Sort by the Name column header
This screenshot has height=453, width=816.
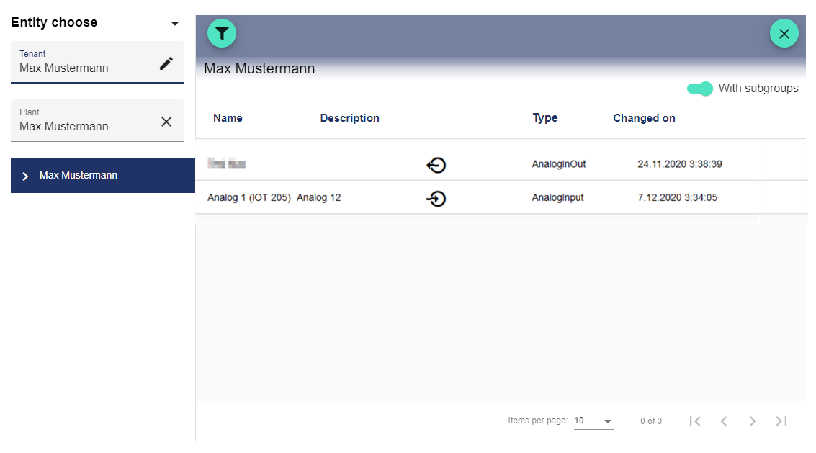pos(228,118)
